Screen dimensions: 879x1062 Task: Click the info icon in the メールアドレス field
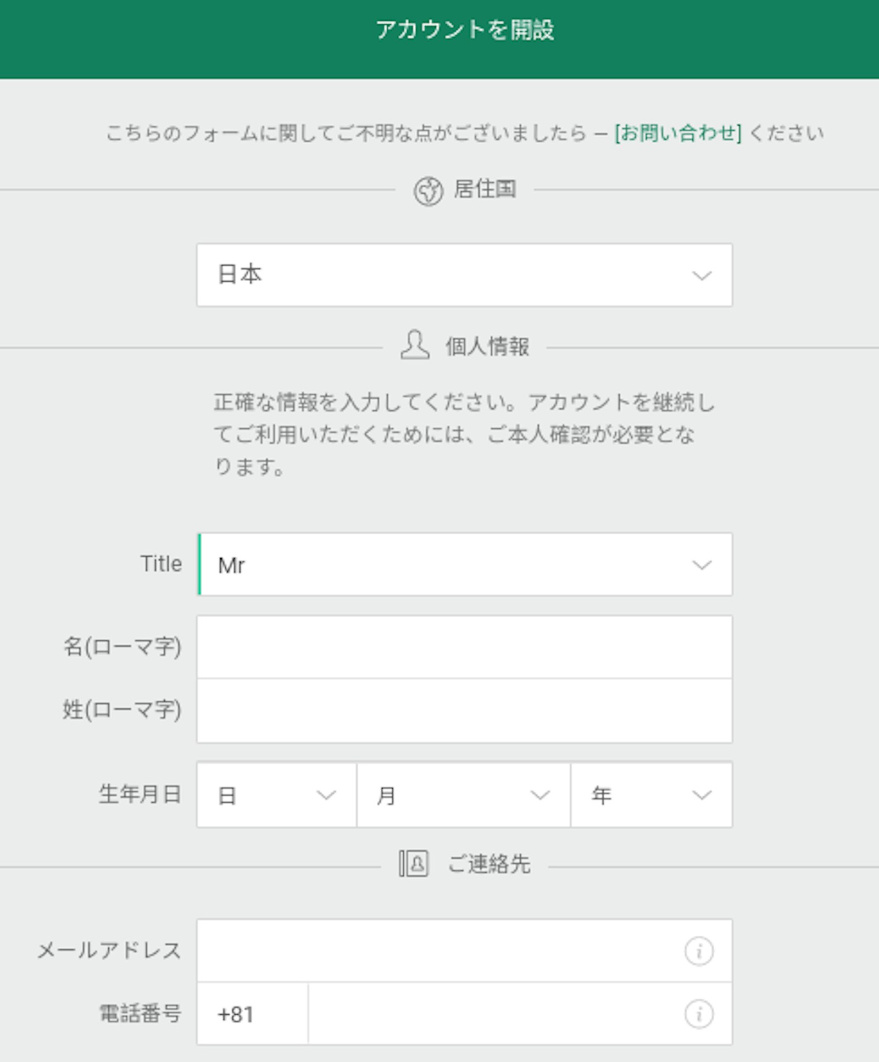tap(699, 951)
